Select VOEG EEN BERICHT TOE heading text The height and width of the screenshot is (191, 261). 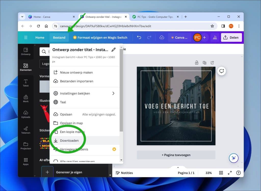click(177, 106)
